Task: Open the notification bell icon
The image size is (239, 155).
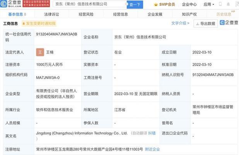Action: (228, 4)
